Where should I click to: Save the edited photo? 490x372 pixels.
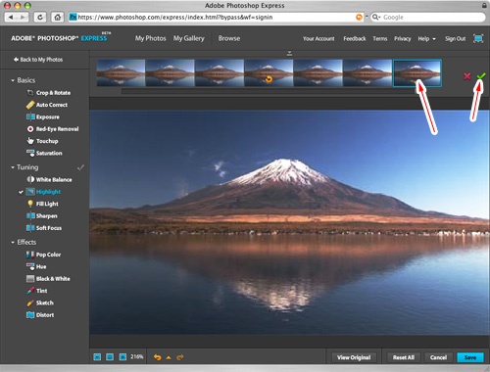click(470, 357)
